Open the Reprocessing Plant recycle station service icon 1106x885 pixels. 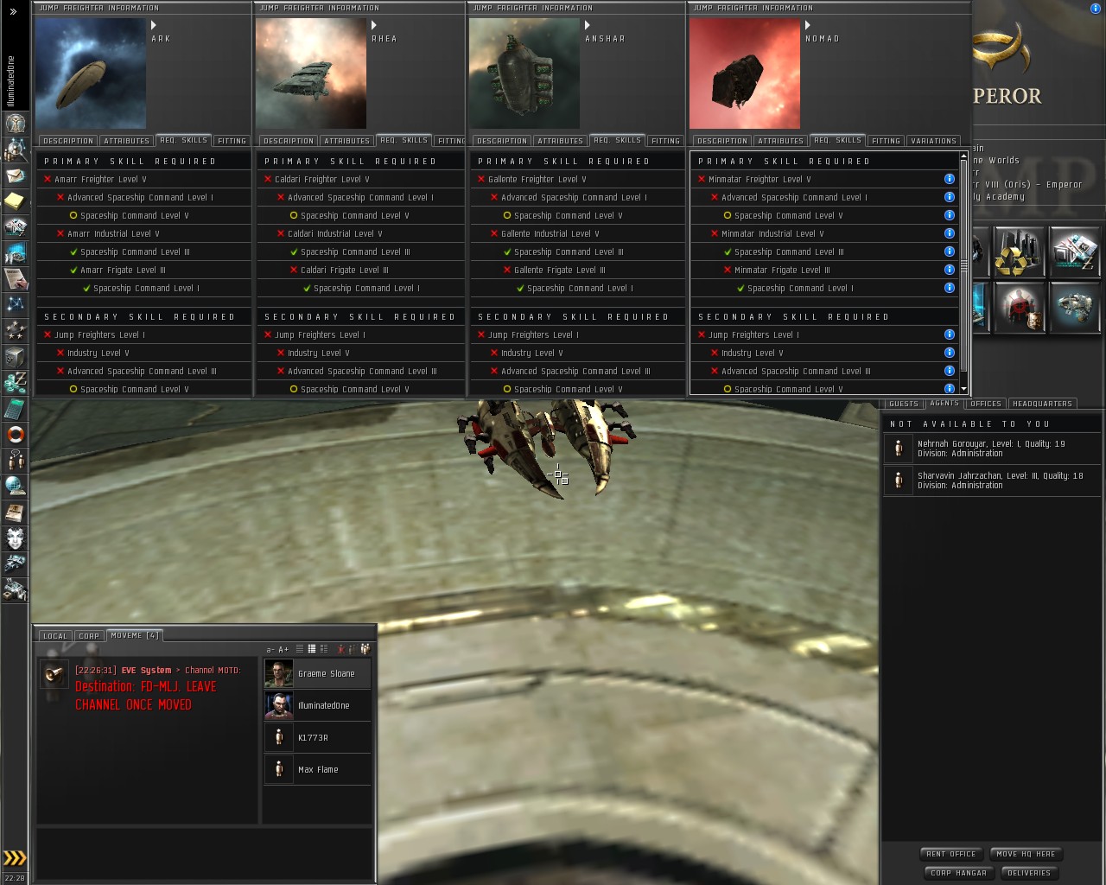[1018, 251]
